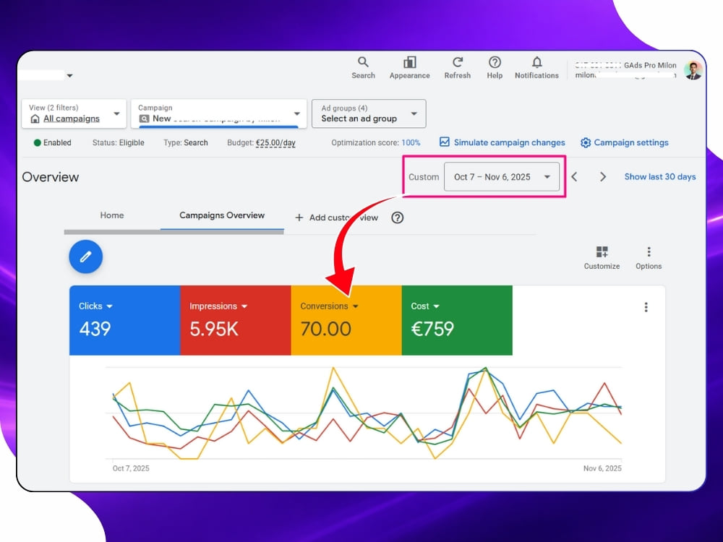
Task: Click the Oct 7, 2025 axis label
Action: point(131,468)
